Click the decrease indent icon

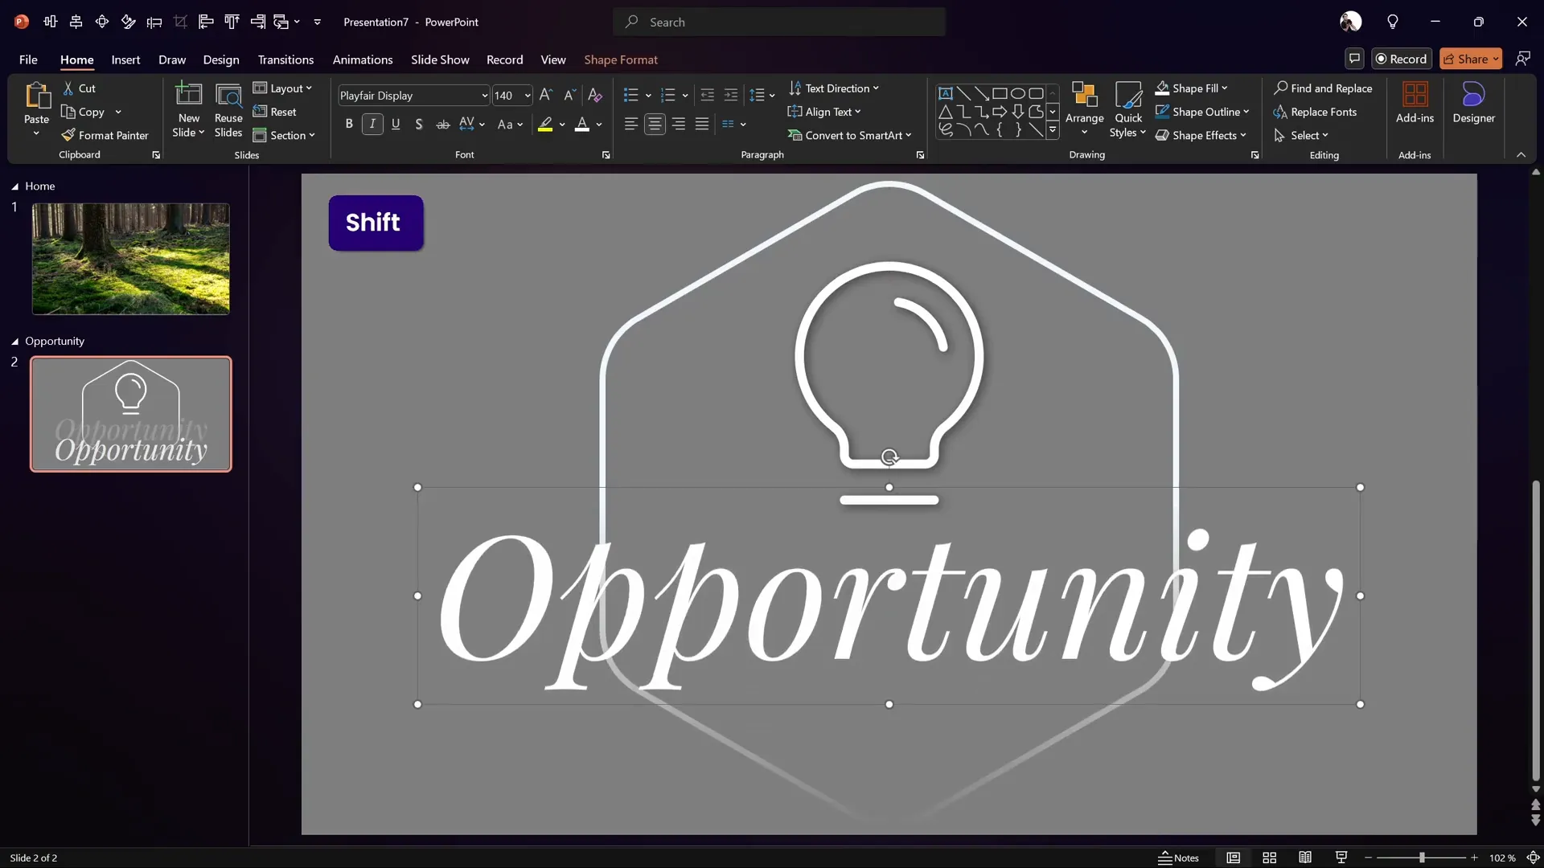coord(707,95)
